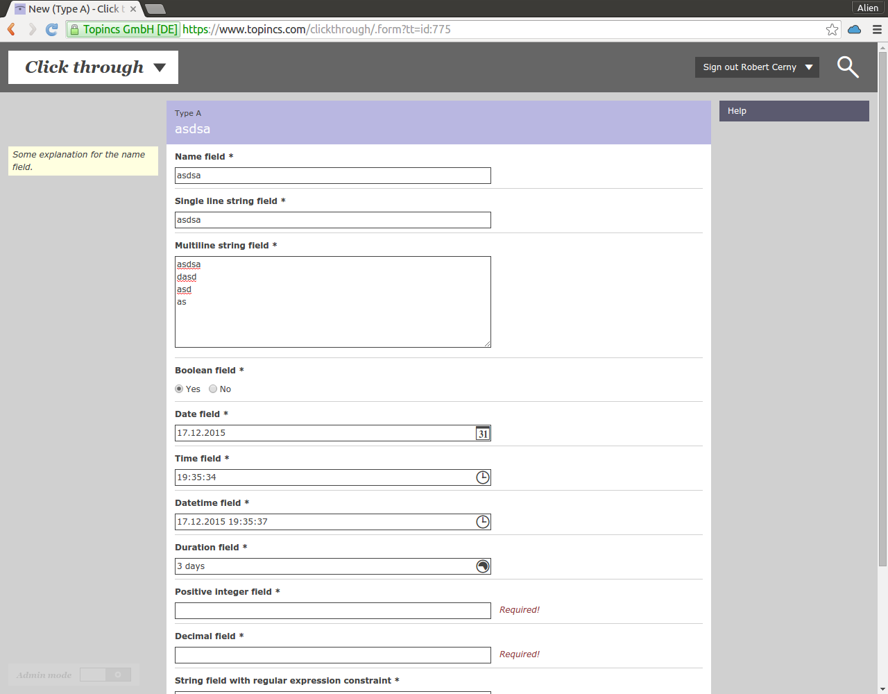Open the clock picker for Datetime field
Image resolution: width=888 pixels, height=694 pixels.
click(x=483, y=522)
